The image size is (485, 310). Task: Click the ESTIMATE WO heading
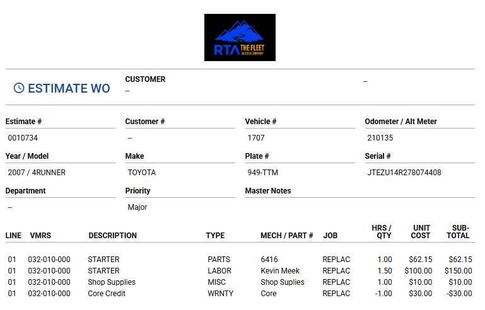pyautogui.click(x=69, y=88)
